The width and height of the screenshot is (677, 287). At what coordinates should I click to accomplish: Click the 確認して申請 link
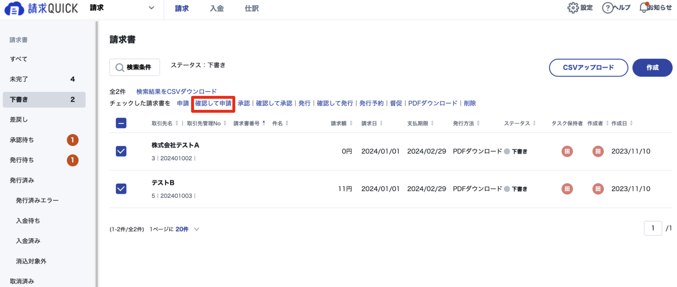[213, 103]
